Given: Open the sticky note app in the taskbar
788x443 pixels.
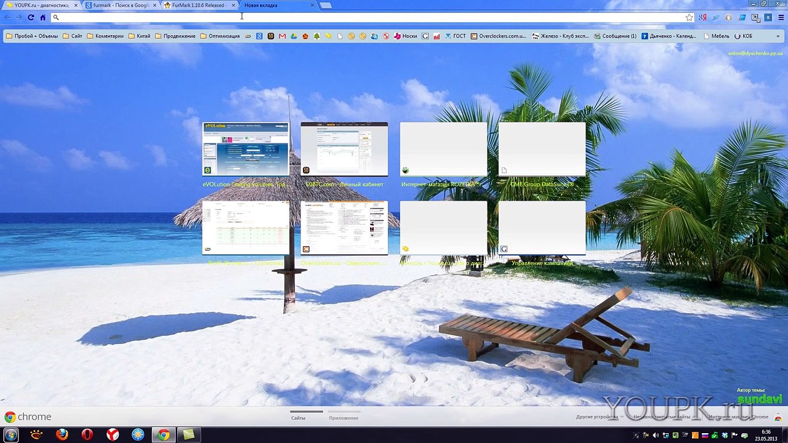Looking at the screenshot, I should click(x=188, y=435).
